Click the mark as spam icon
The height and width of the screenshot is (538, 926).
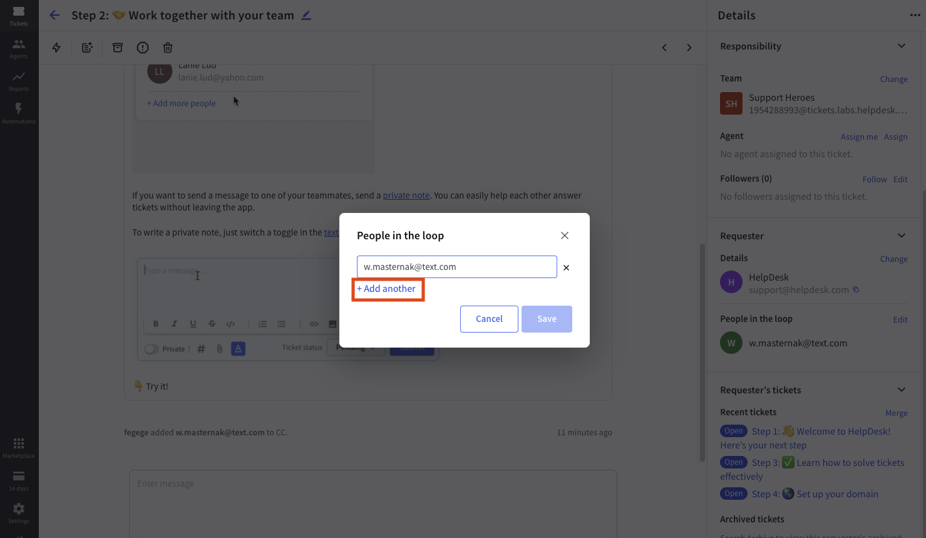(143, 48)
